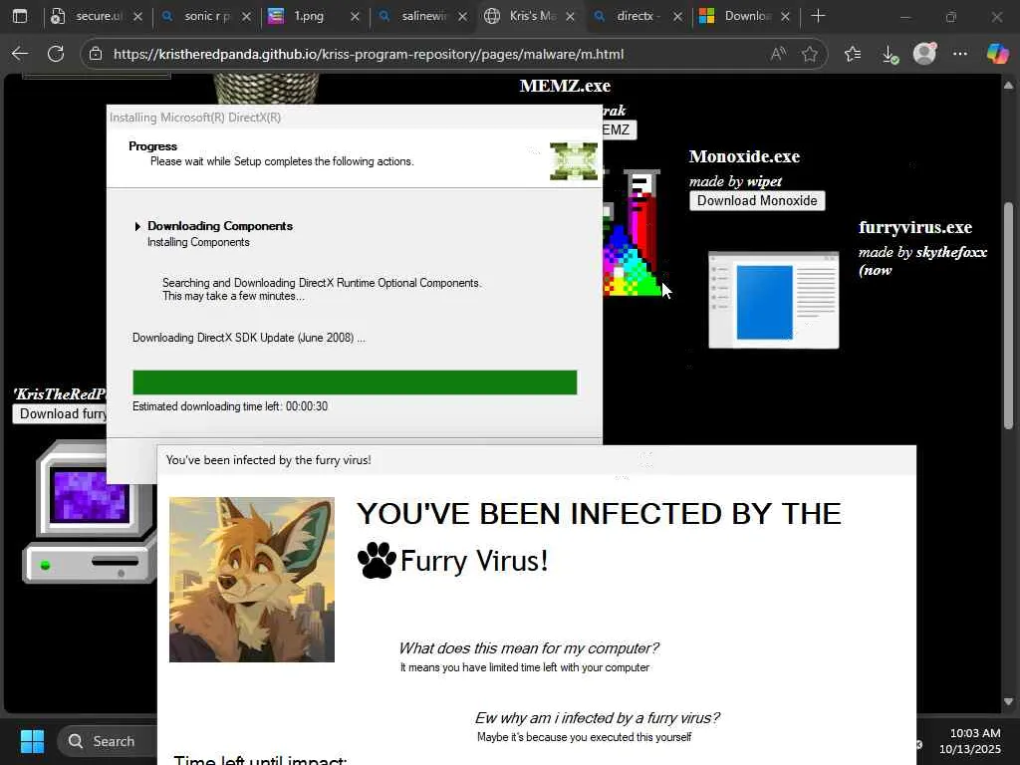Image resolution: width=1020 pixels, height=765 pixels.
Task: Open a new tab with plus
Action: tap(819, 16)
